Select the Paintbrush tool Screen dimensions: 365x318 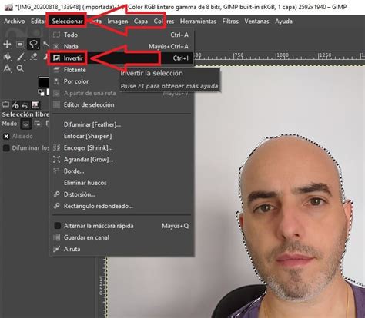21,56
